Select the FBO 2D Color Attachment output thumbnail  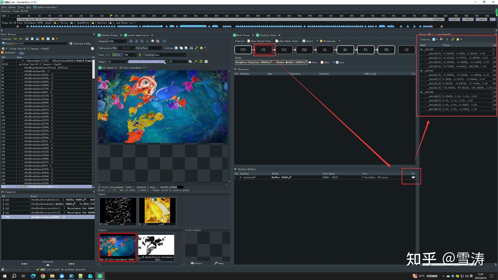[x=117, y=246]
